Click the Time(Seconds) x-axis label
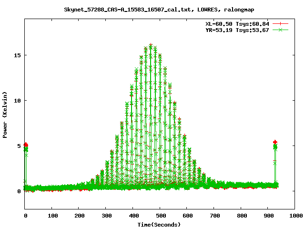This screenshot has height=229, width=305. coord(159,225)
